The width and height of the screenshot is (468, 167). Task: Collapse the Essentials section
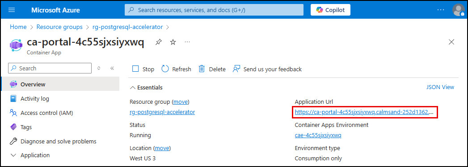pos(146,88)
